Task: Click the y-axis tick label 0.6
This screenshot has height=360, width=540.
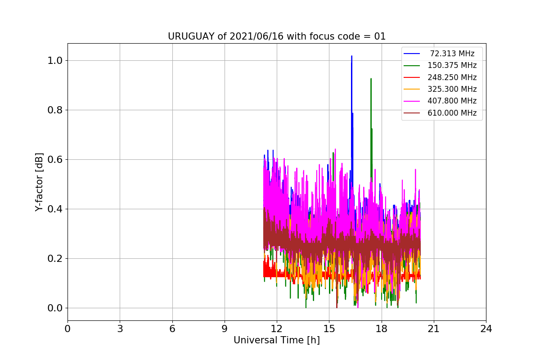Action: 55,160
